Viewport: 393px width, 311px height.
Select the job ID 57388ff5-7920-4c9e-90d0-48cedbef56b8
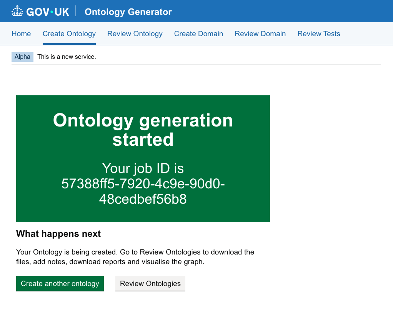point(143,191)
